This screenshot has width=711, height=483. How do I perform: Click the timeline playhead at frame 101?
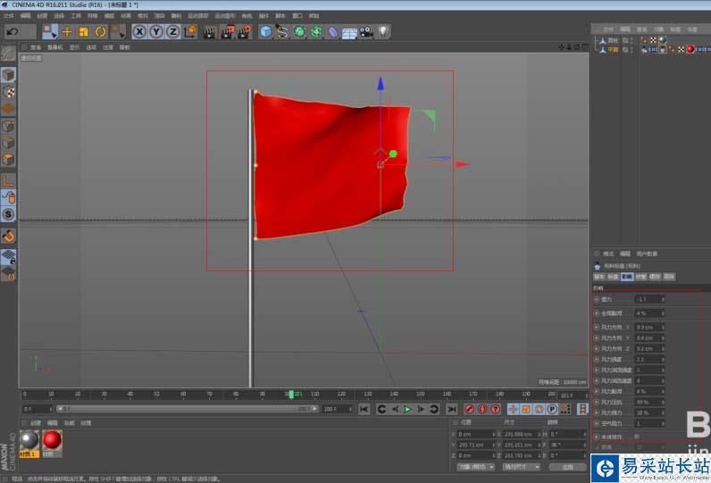tap(290, 394)
